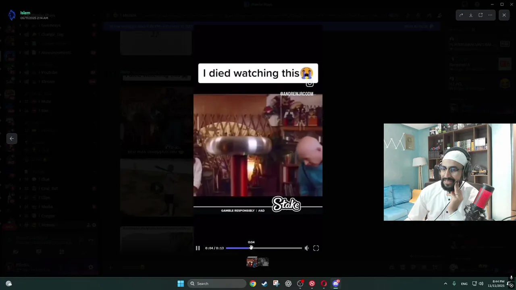This screenshot has height=290, width=516.
Task: Open ChatGPT from the taskbar
Action: [x=288, y=284]
